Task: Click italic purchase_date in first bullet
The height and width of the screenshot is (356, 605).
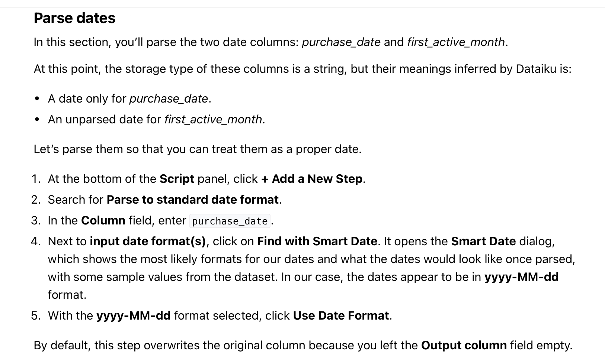Action: (x=169, y=98)
